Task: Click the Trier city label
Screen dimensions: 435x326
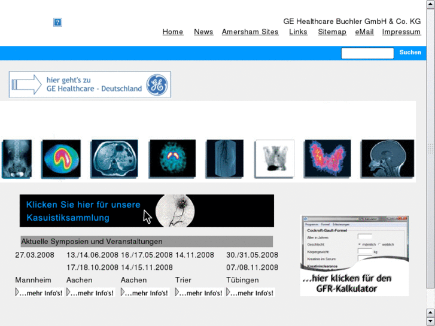Action: click(183, 280)
